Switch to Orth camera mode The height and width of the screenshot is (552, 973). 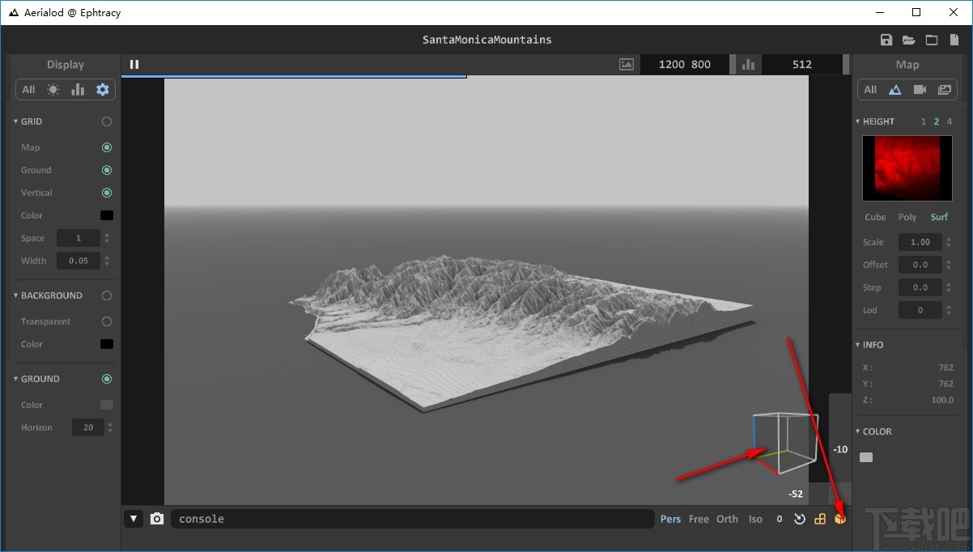pyautogui.click(x=727, y=519)
